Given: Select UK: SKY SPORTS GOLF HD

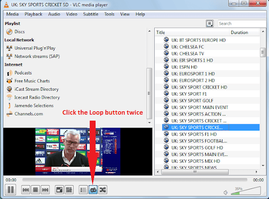Looking at the screenshot, I should 197,148.
